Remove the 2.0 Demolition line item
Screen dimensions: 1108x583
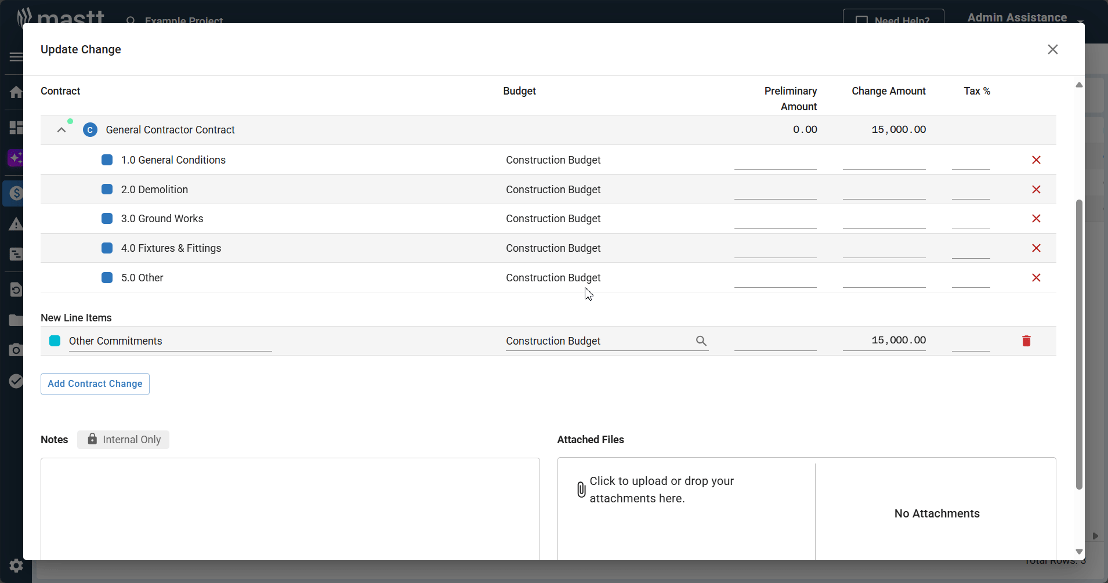coord(1036,190)
